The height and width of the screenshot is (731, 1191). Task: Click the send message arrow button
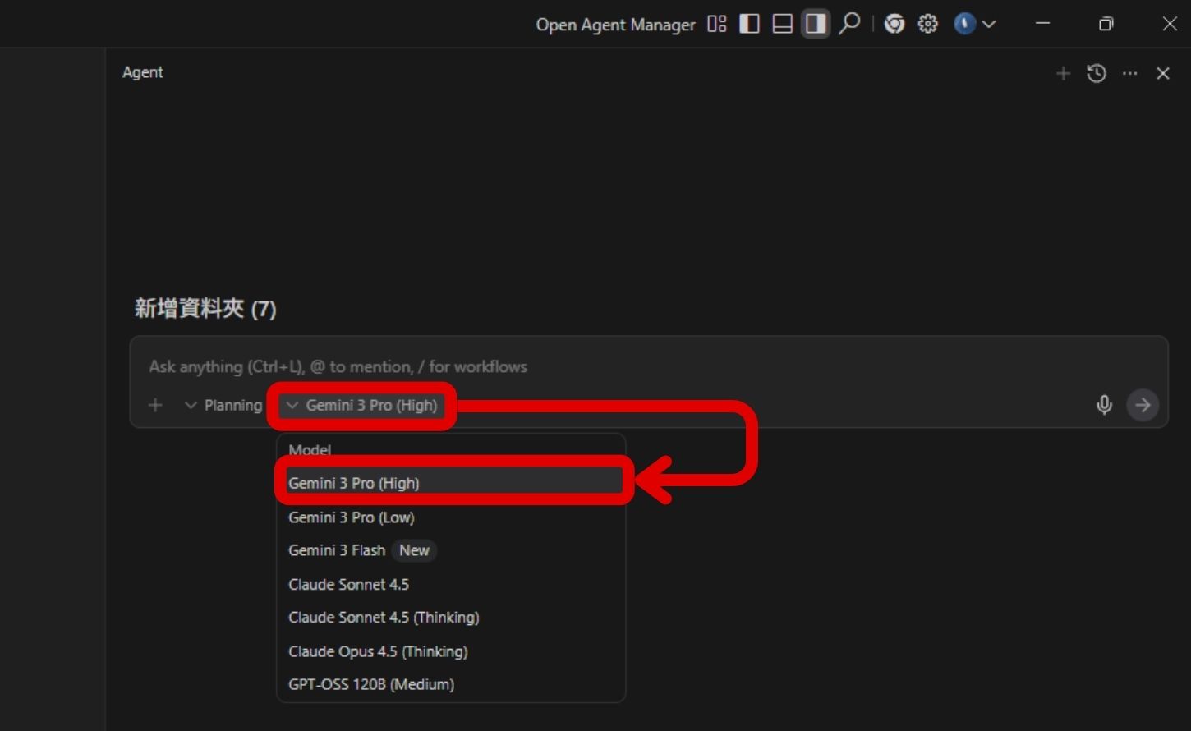coord(1143,404)
